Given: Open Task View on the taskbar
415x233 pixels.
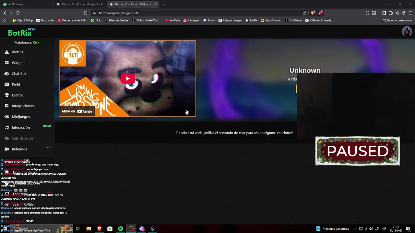Looking at the screenshot, I should pos(78,229).
